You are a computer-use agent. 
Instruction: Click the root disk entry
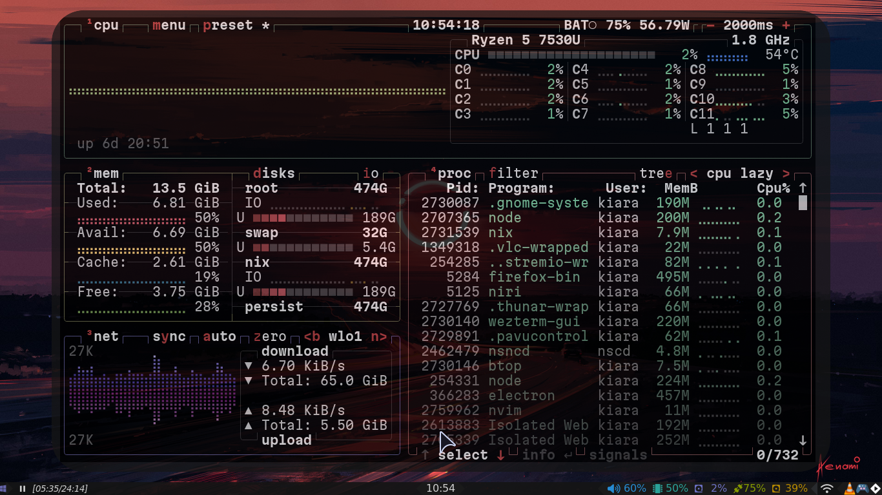[x=316, y=188]
